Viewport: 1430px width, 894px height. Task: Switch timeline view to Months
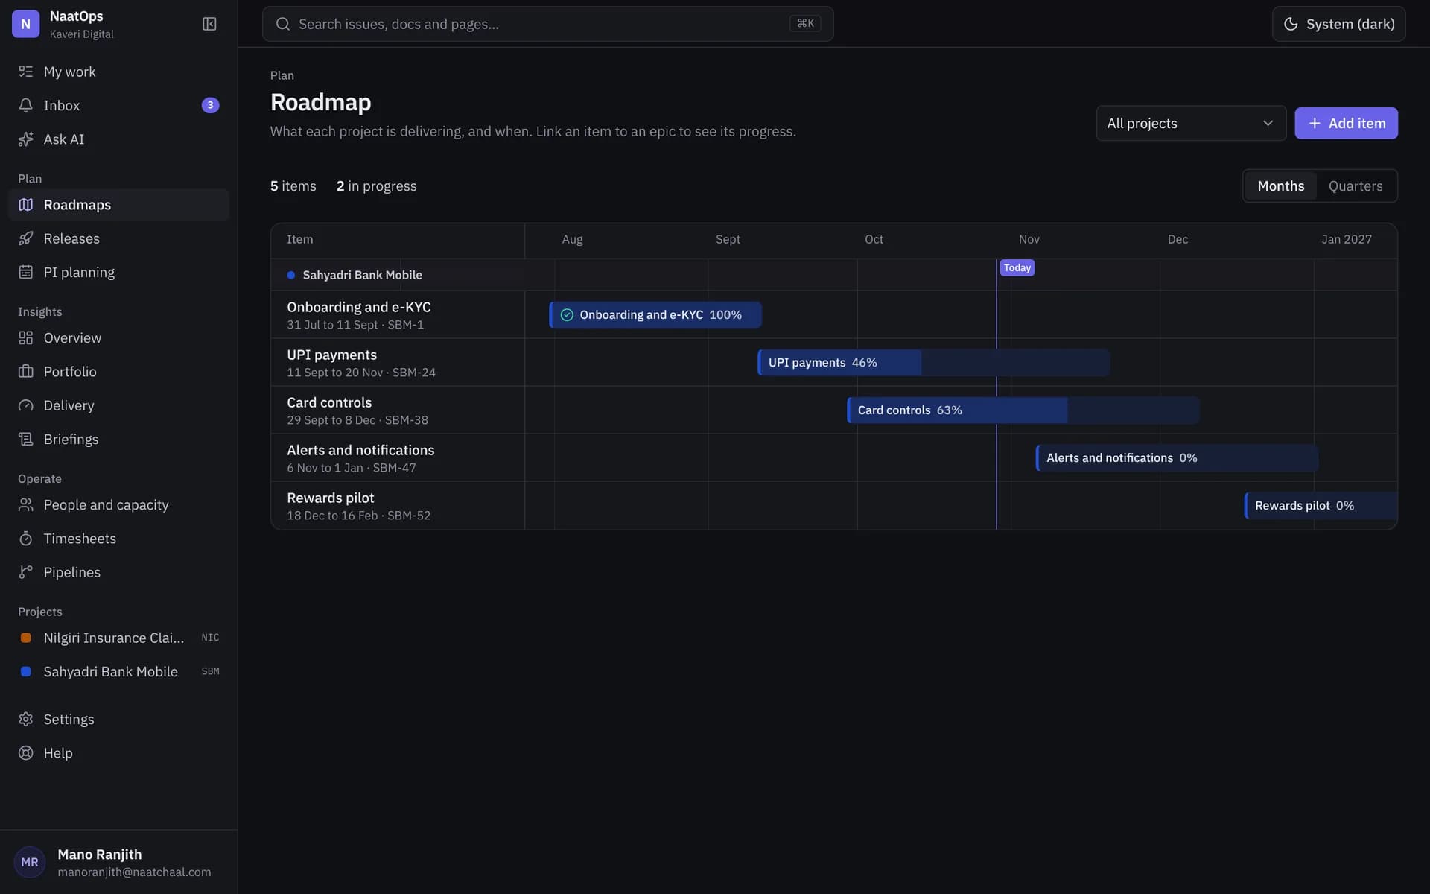tap(1280, 186)
